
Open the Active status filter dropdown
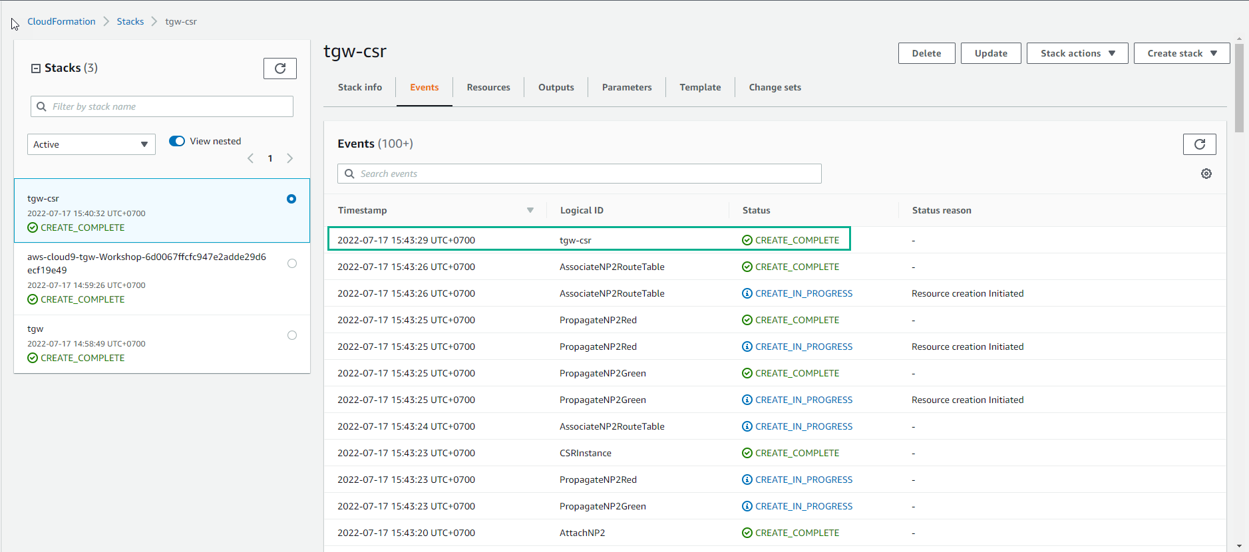tap(91, 144)
